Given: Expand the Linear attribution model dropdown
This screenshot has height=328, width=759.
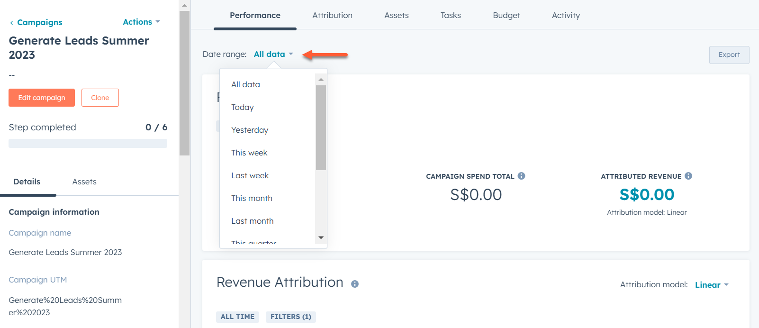Looking at the screenshot, I should point(711,285).
